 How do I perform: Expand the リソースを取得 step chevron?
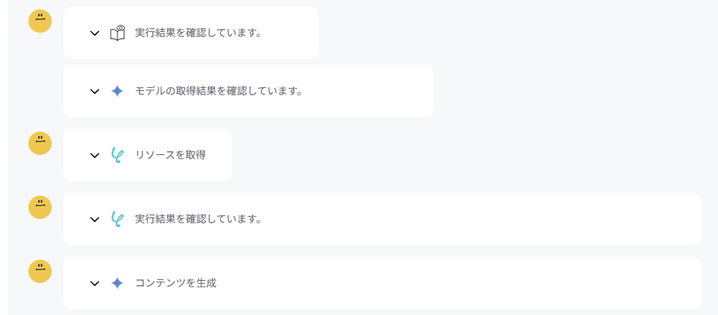pos(95,156)
